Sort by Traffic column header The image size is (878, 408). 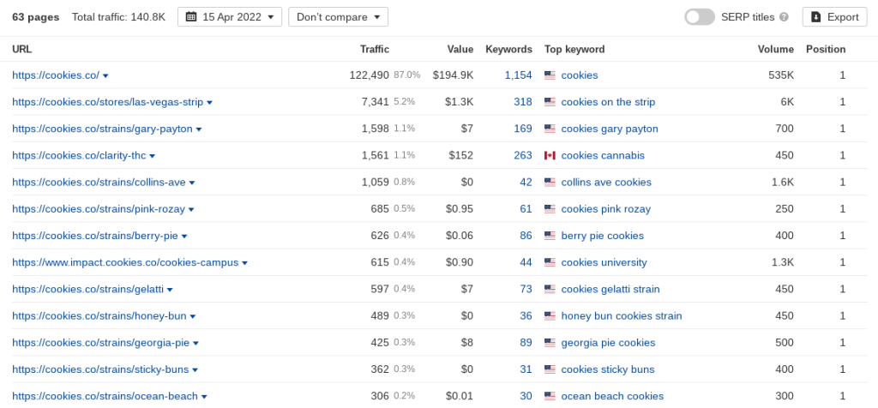point(375,49)
